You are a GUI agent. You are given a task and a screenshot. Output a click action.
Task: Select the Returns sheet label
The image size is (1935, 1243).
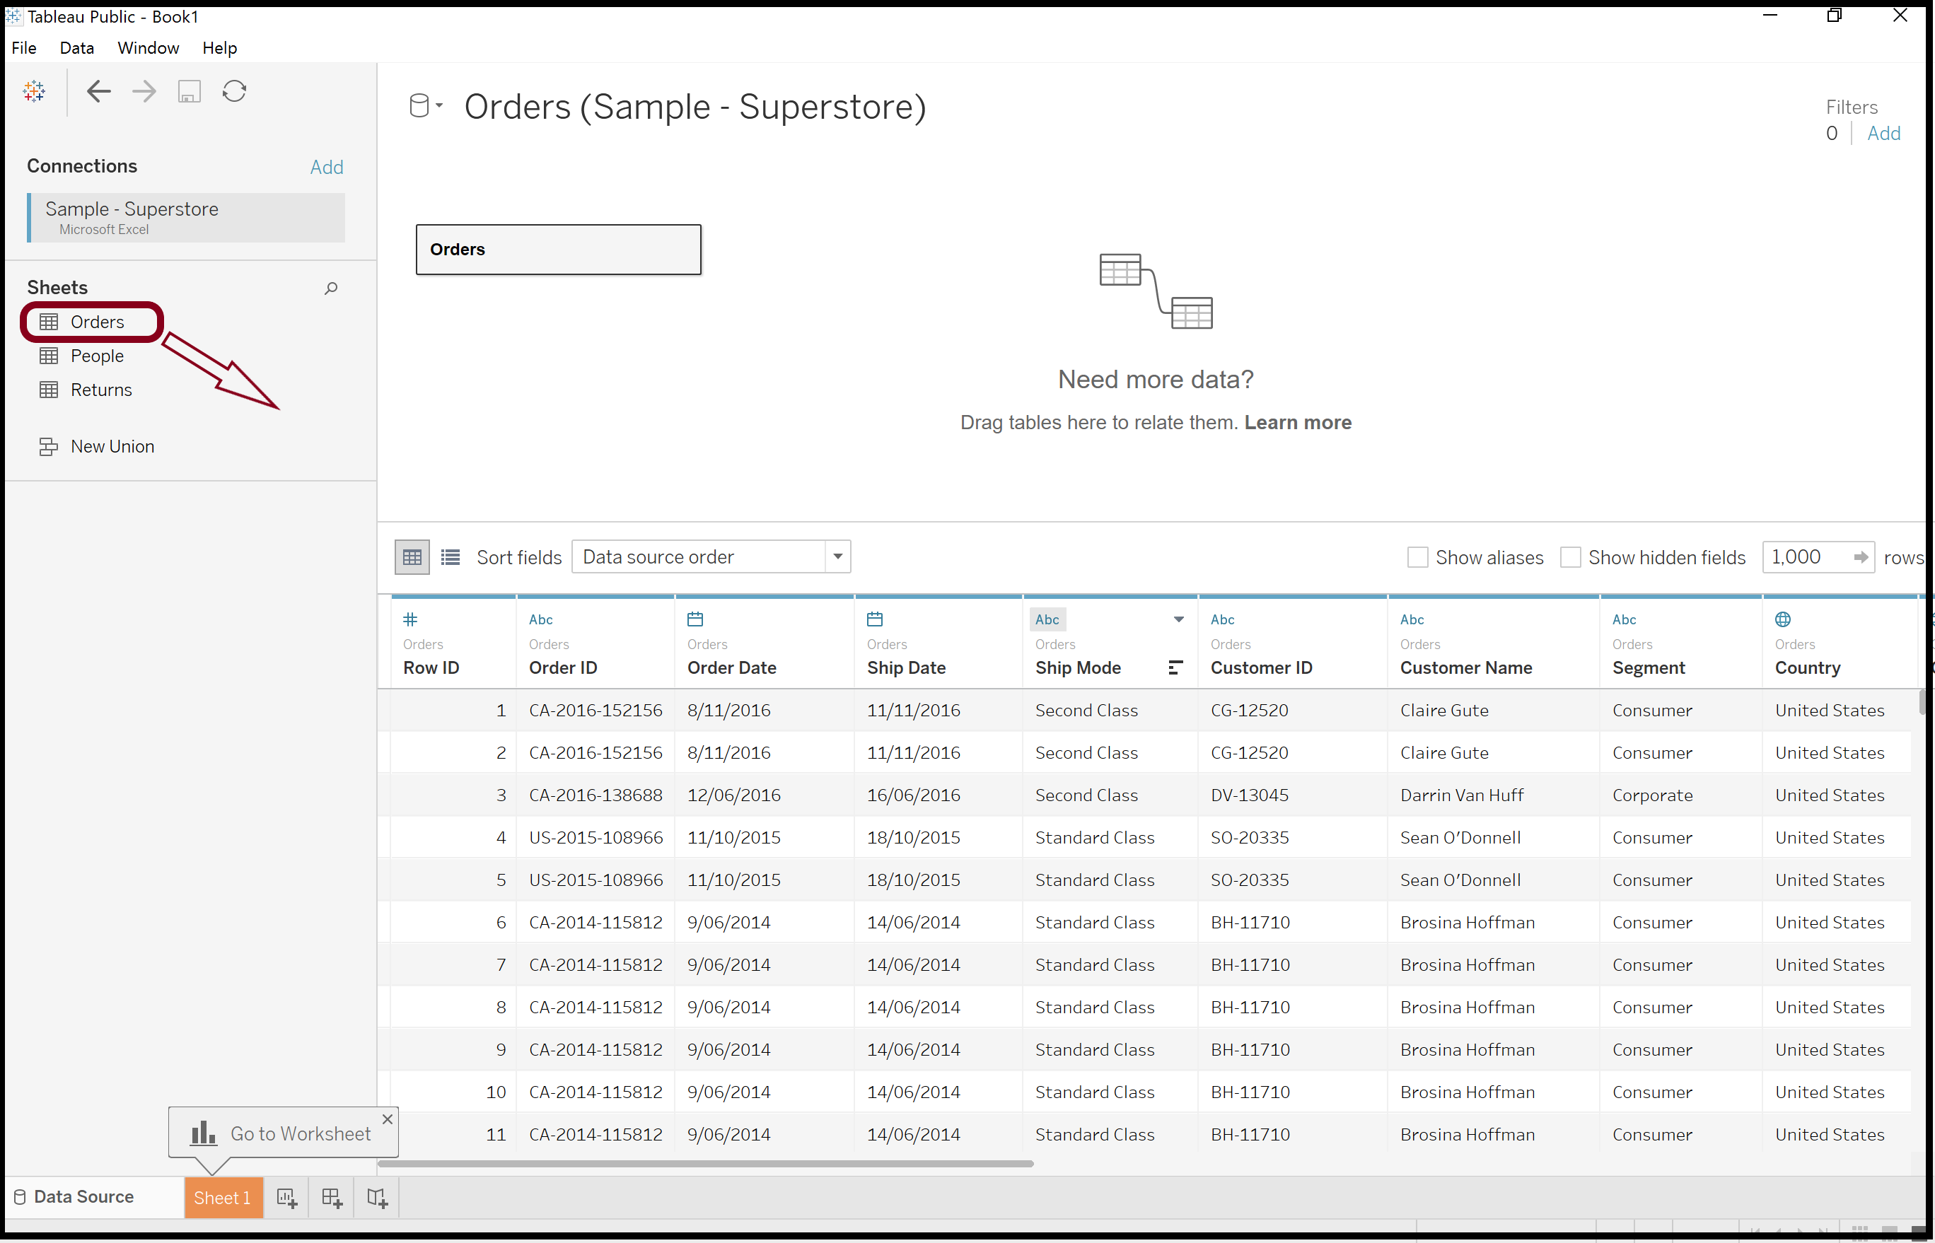pyautogui.click(x=101, y=390)
